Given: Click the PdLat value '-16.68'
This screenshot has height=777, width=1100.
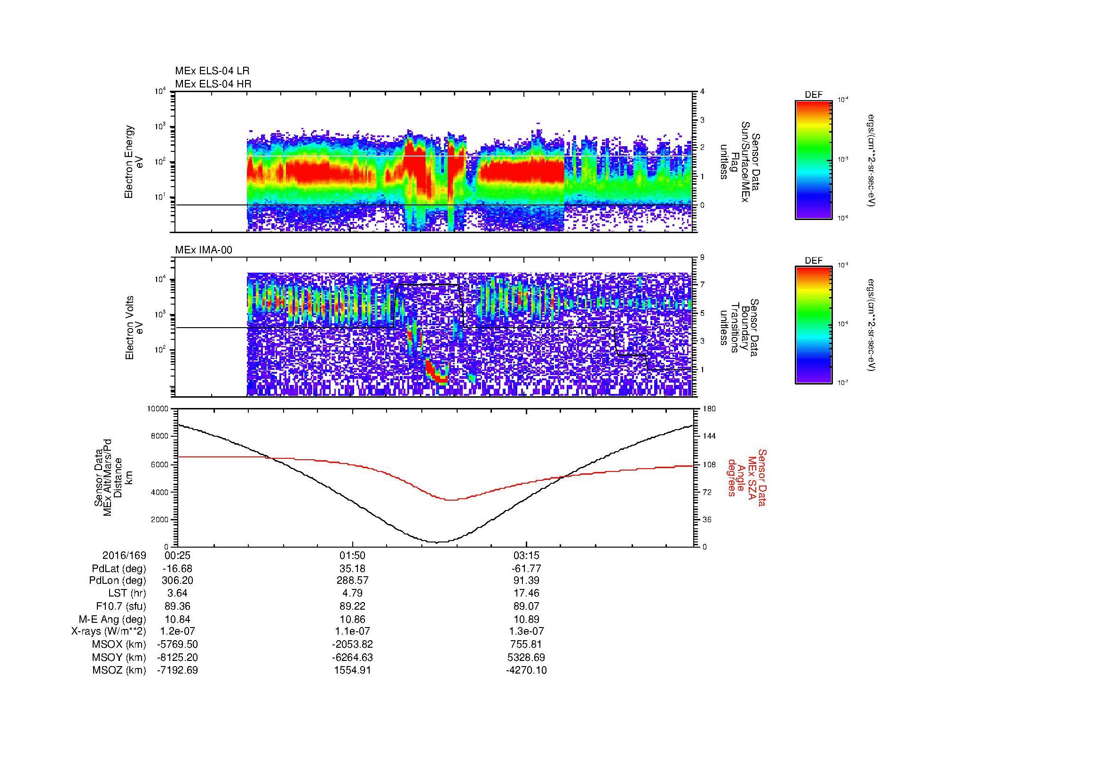Looking at the screenshot, I should pos(178,569).
